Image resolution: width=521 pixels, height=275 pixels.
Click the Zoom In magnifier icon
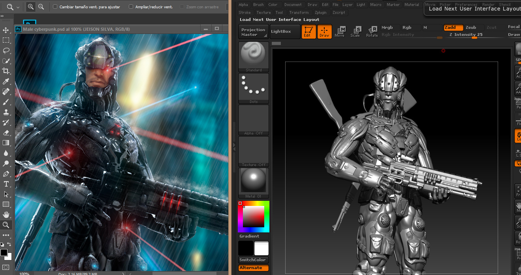pos(31,7)
